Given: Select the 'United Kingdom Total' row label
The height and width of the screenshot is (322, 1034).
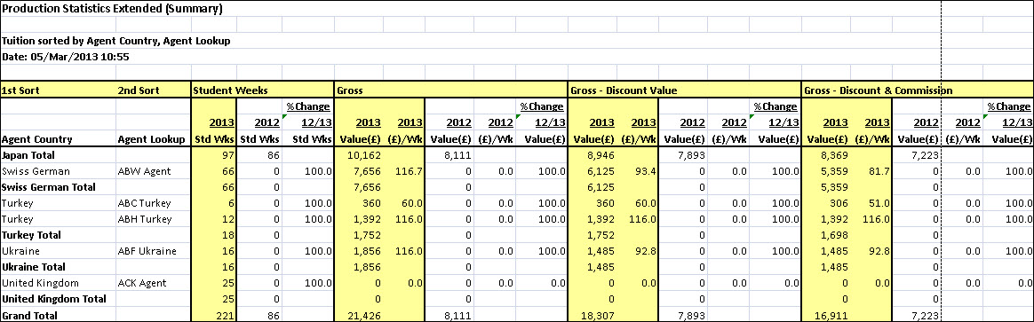Looking at the screenshot, I should [x=58, y=298].
